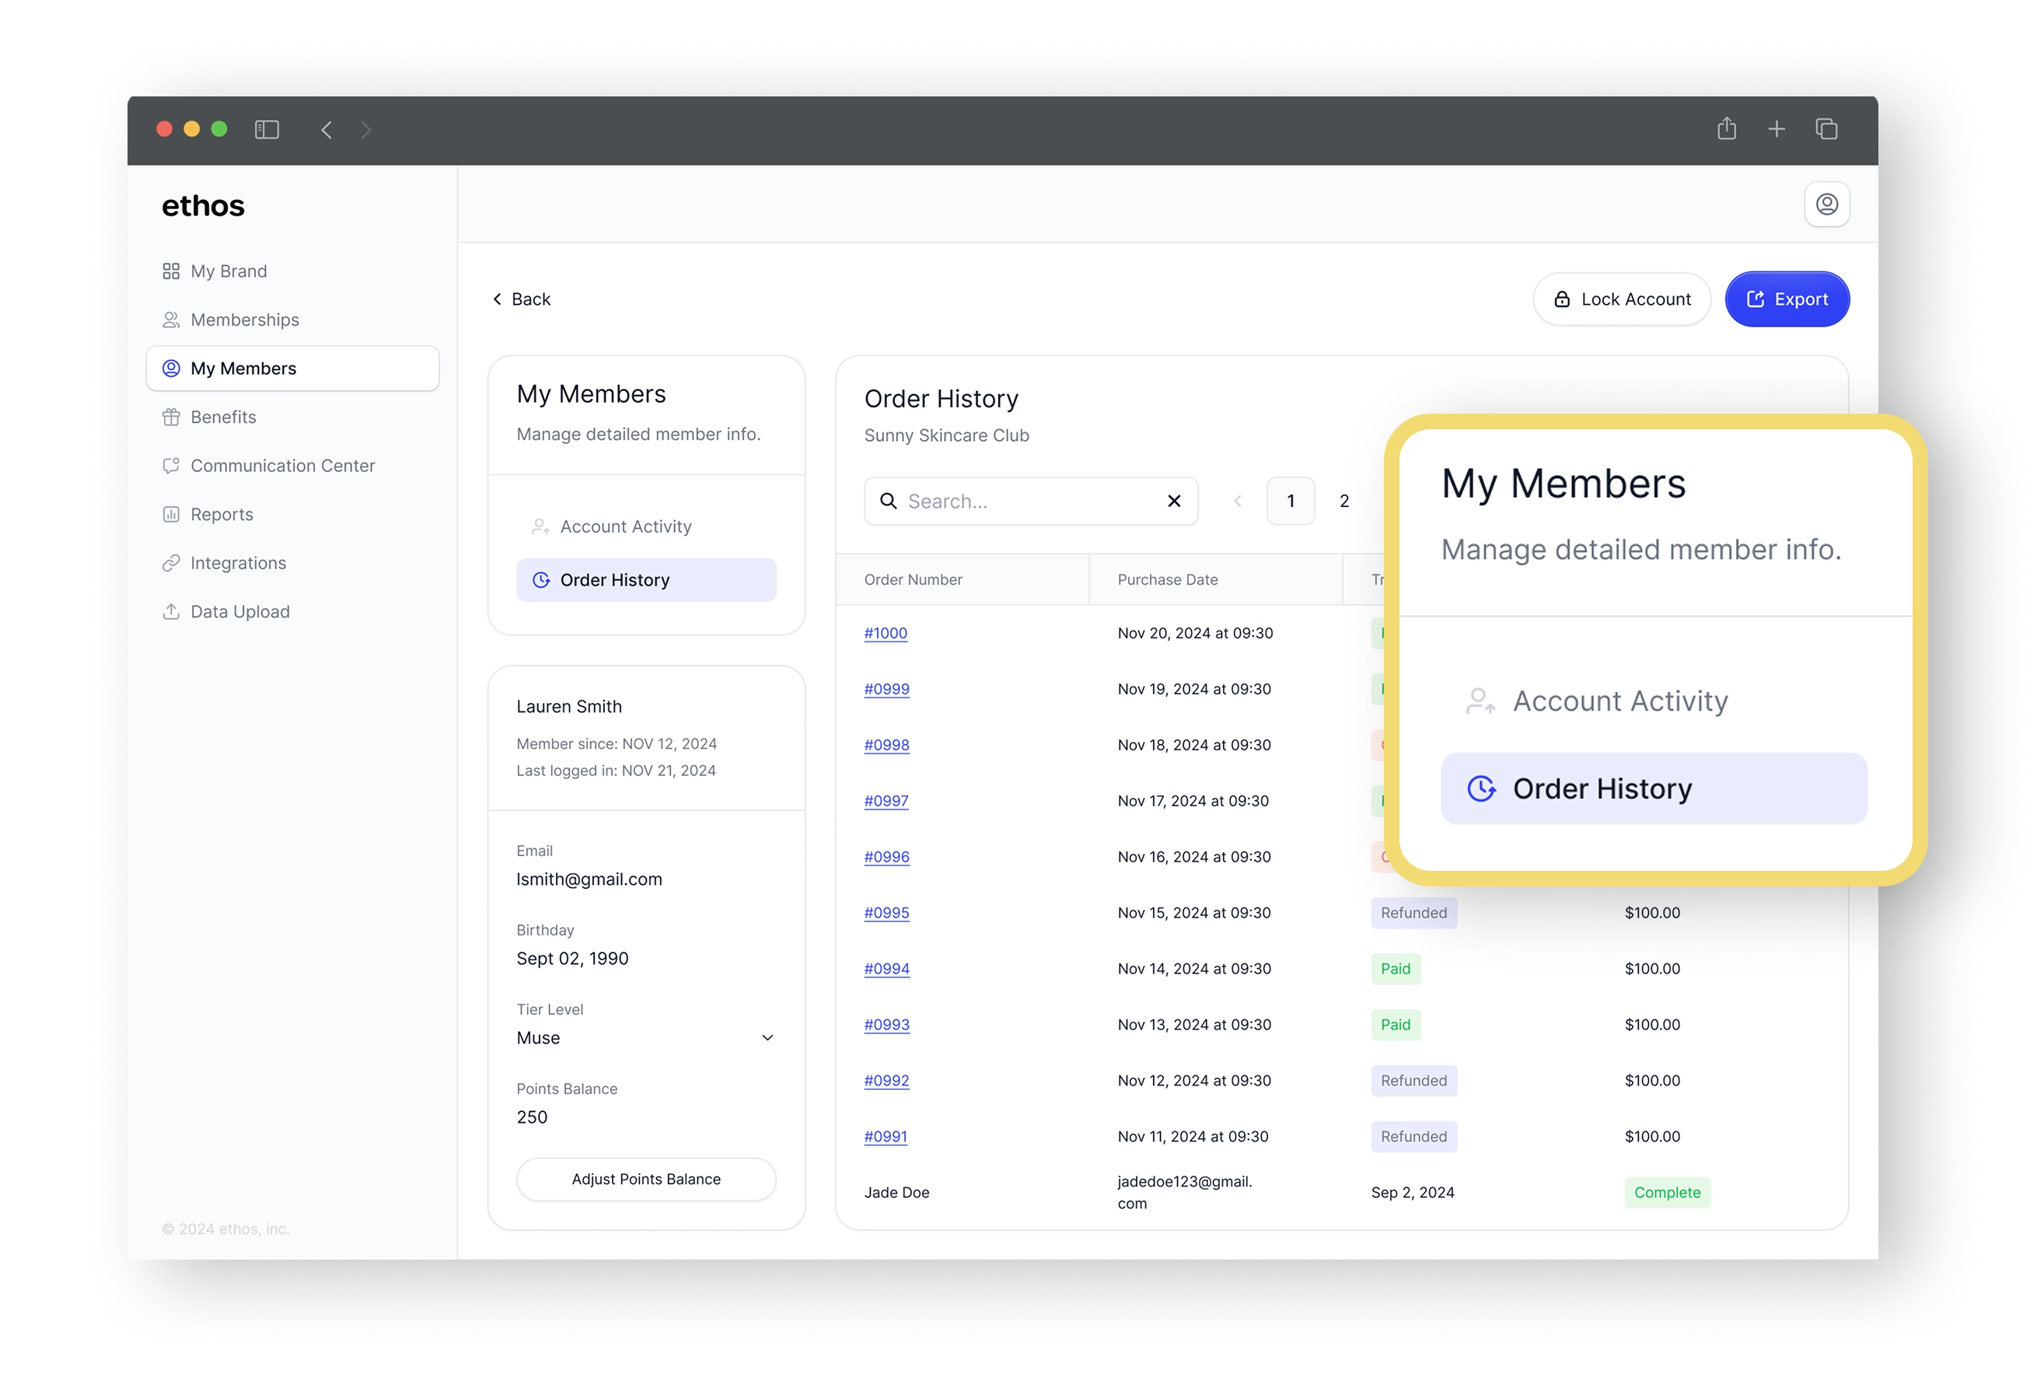Image resolution: width=2037 pixels, height=1384 pixels.
Task: Go to Reports in the sidebar
Action: [221, 515]
